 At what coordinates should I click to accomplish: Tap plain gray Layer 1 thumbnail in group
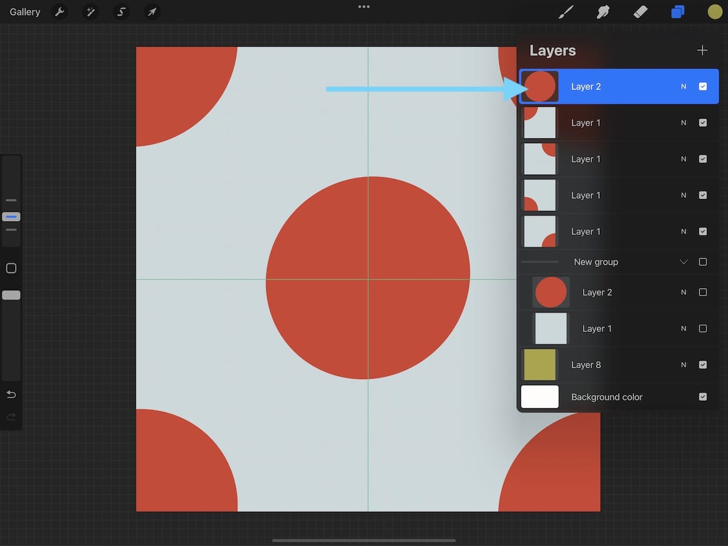pos(551,328)
